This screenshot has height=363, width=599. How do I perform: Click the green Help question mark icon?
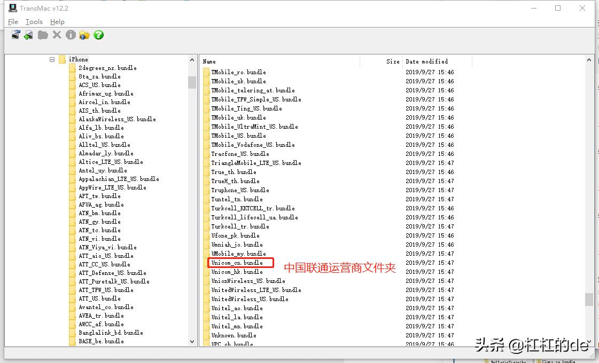click(98, 35)
